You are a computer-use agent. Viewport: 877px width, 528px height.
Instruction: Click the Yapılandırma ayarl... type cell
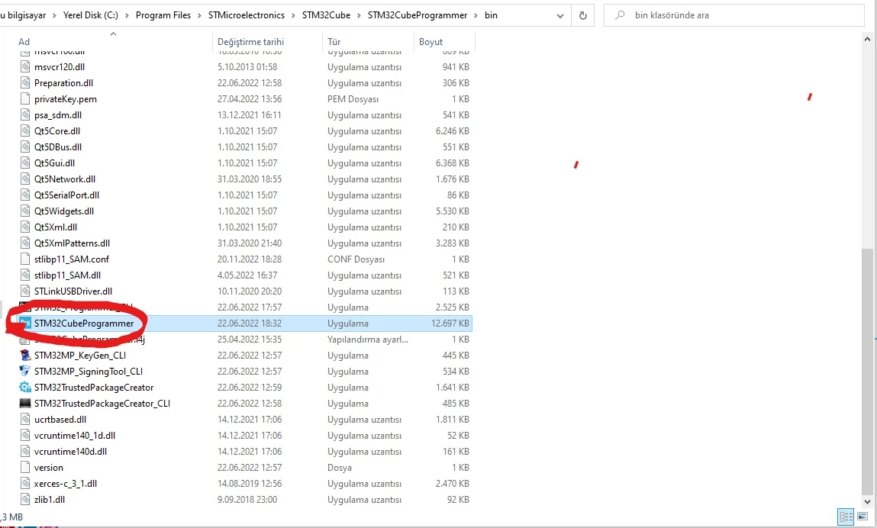pos(367,340)
